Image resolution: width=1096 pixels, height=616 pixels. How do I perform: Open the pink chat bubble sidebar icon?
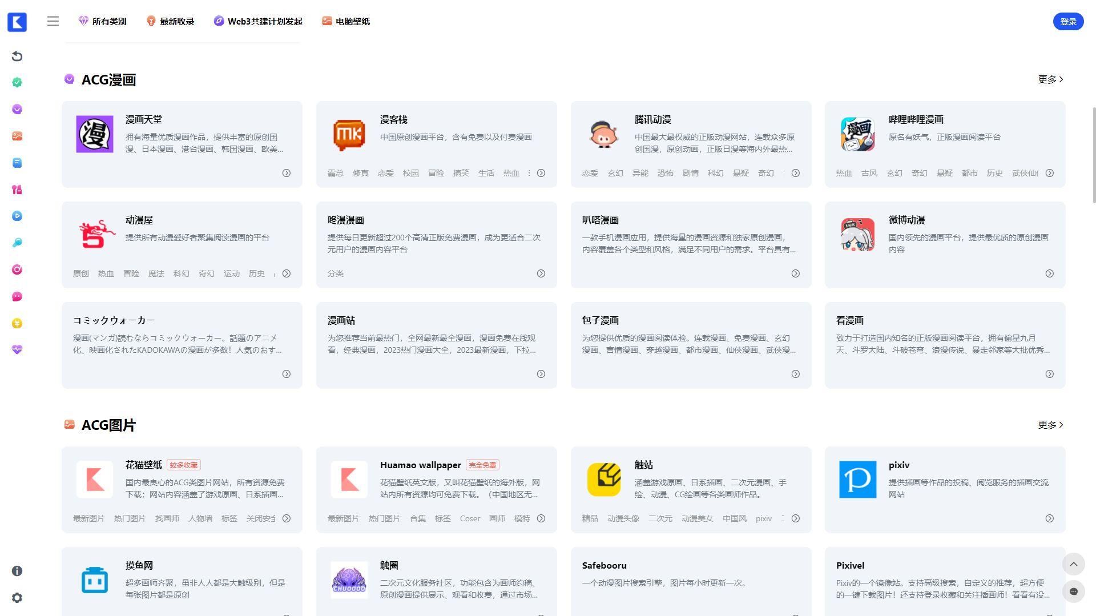click(17, 296)
